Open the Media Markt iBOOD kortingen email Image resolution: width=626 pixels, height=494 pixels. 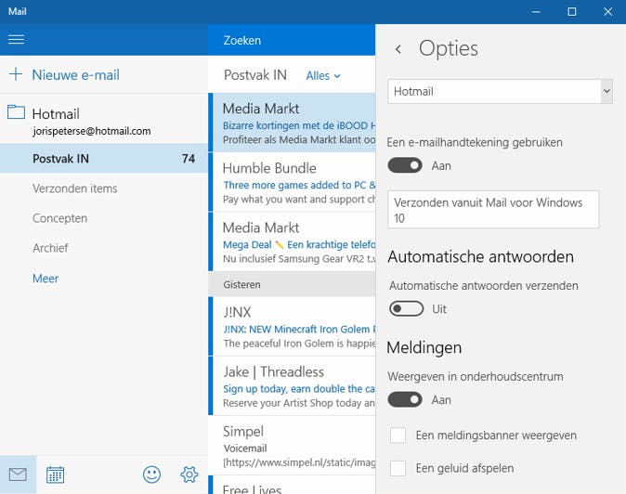pyautogui.click(x=292, y=123)
